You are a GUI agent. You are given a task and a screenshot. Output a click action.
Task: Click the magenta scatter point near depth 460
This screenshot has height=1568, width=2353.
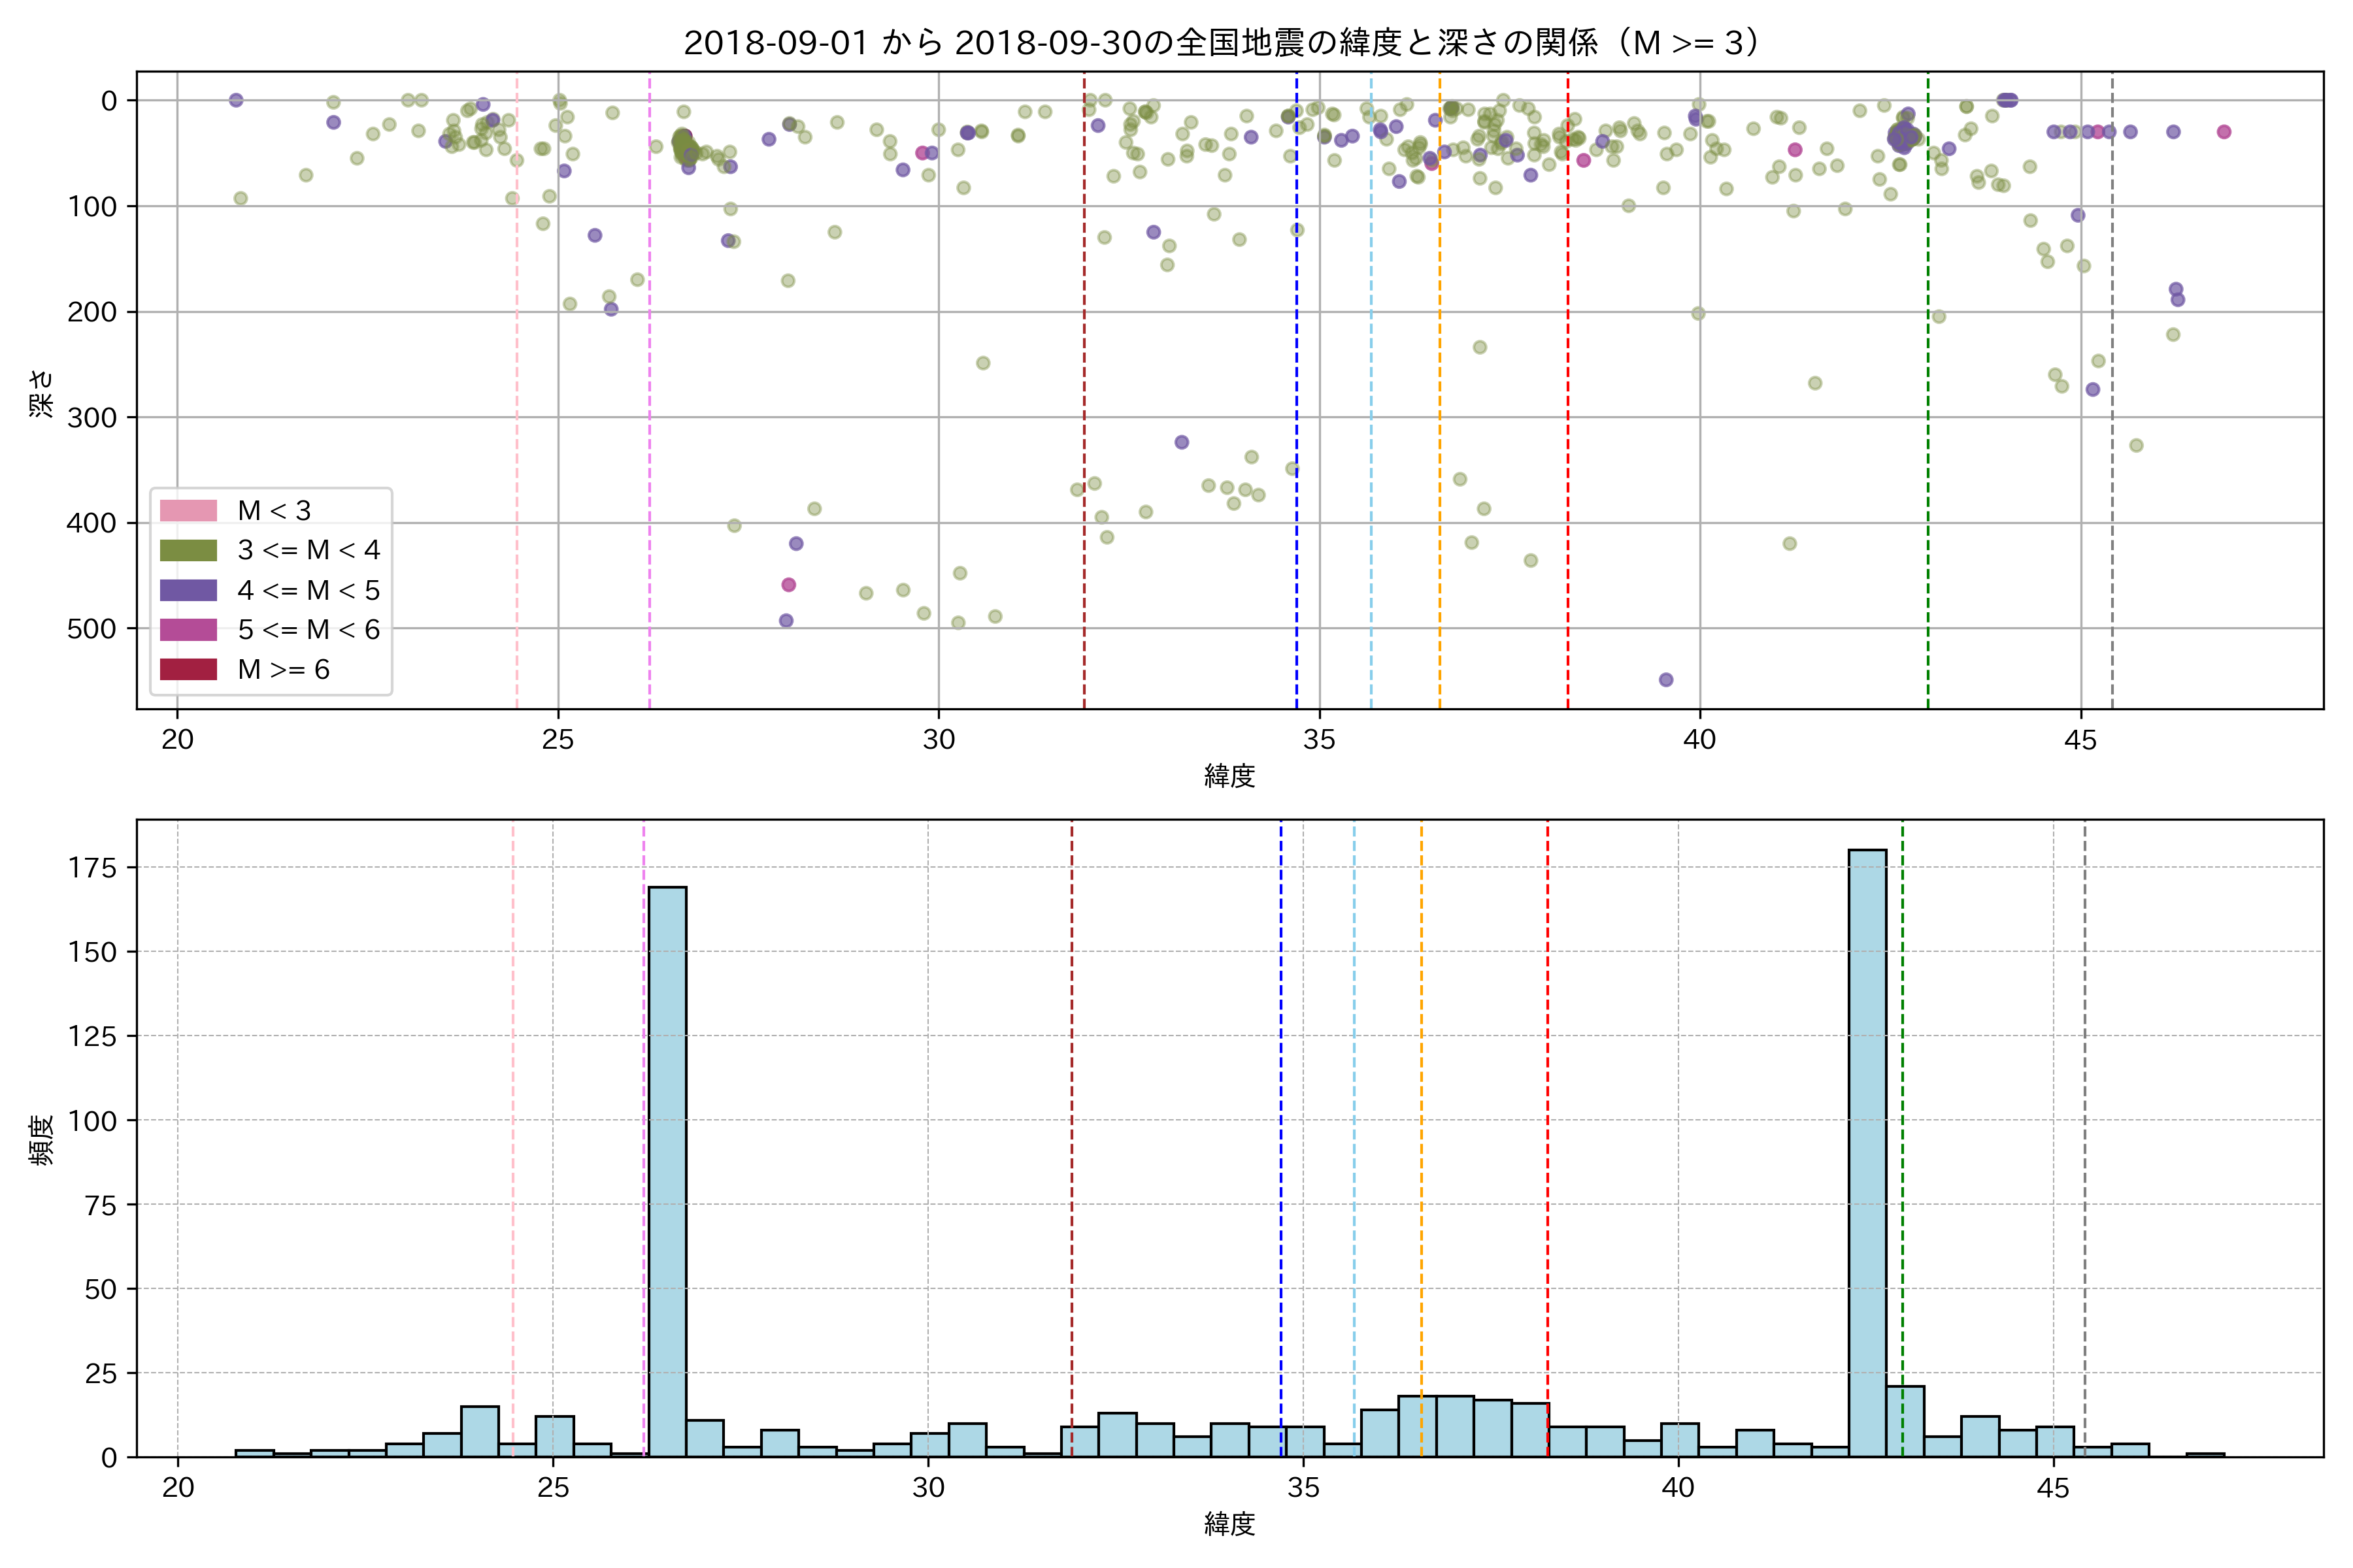(788, 585)
